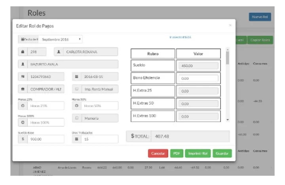The height and width of the screenshot is (185, 285).
Task: Click the Imprimir Rol button
Action: (197, 153)
